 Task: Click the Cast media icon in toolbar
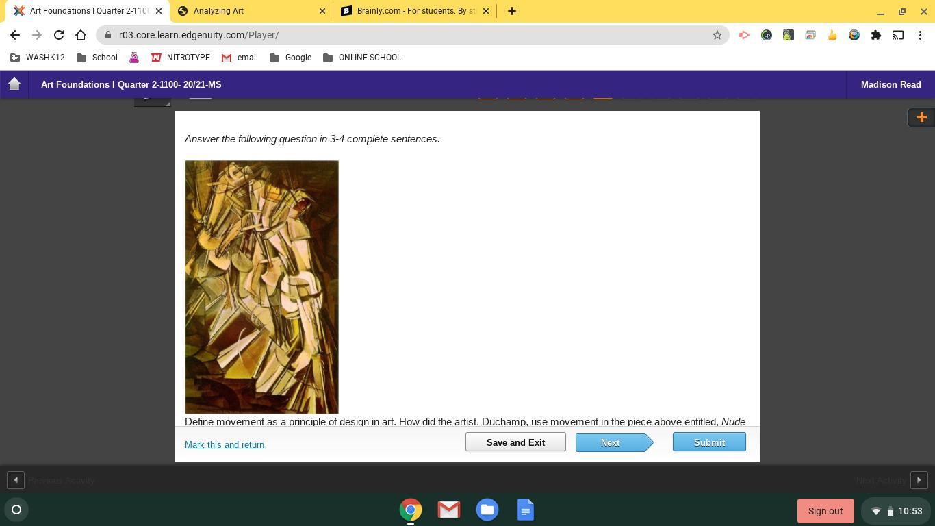coord(898,35)
